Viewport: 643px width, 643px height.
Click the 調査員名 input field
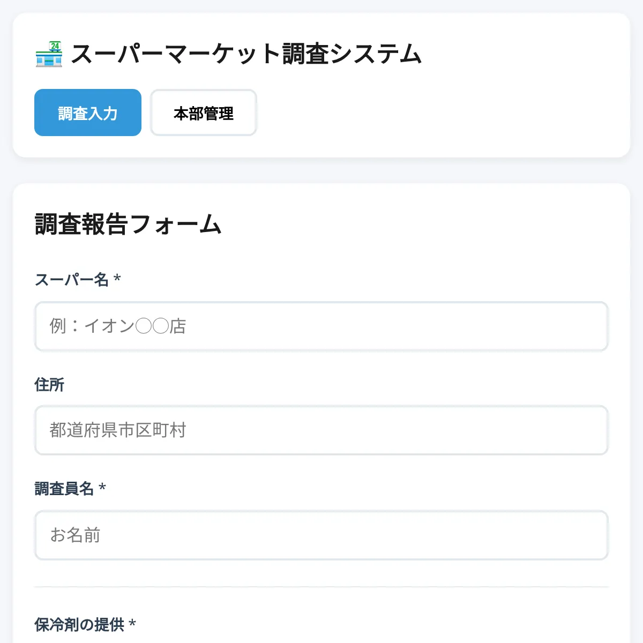[x=322, y=535]
